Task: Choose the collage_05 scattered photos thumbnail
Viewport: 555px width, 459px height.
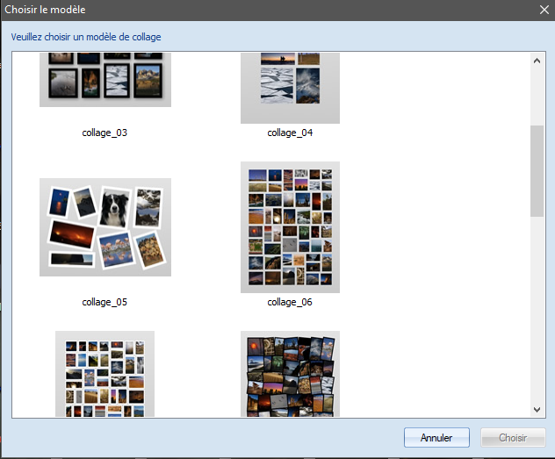Action: point(105,227)
